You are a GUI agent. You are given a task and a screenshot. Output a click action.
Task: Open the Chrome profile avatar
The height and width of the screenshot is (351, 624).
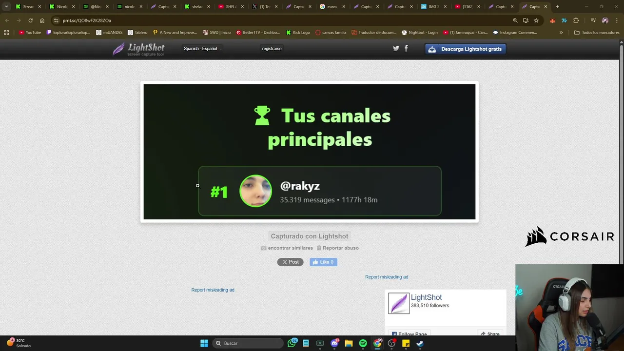pos(605,20)
